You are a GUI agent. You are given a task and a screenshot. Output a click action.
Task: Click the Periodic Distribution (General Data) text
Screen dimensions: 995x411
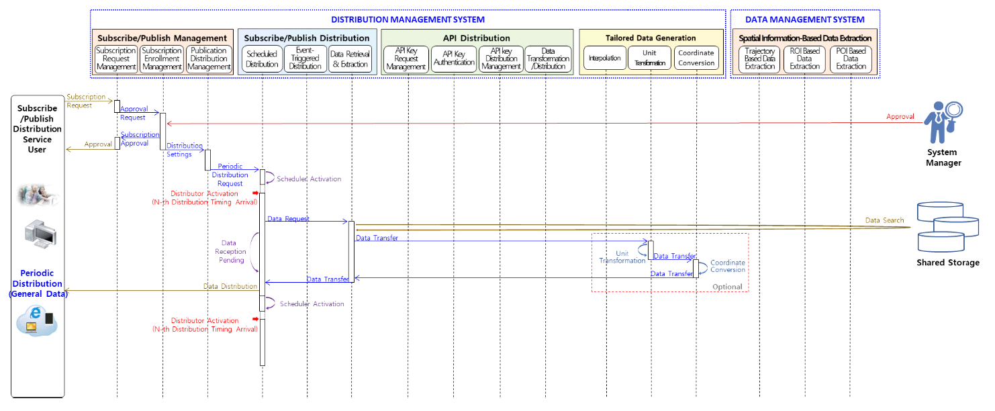click(x=37, y=284)
